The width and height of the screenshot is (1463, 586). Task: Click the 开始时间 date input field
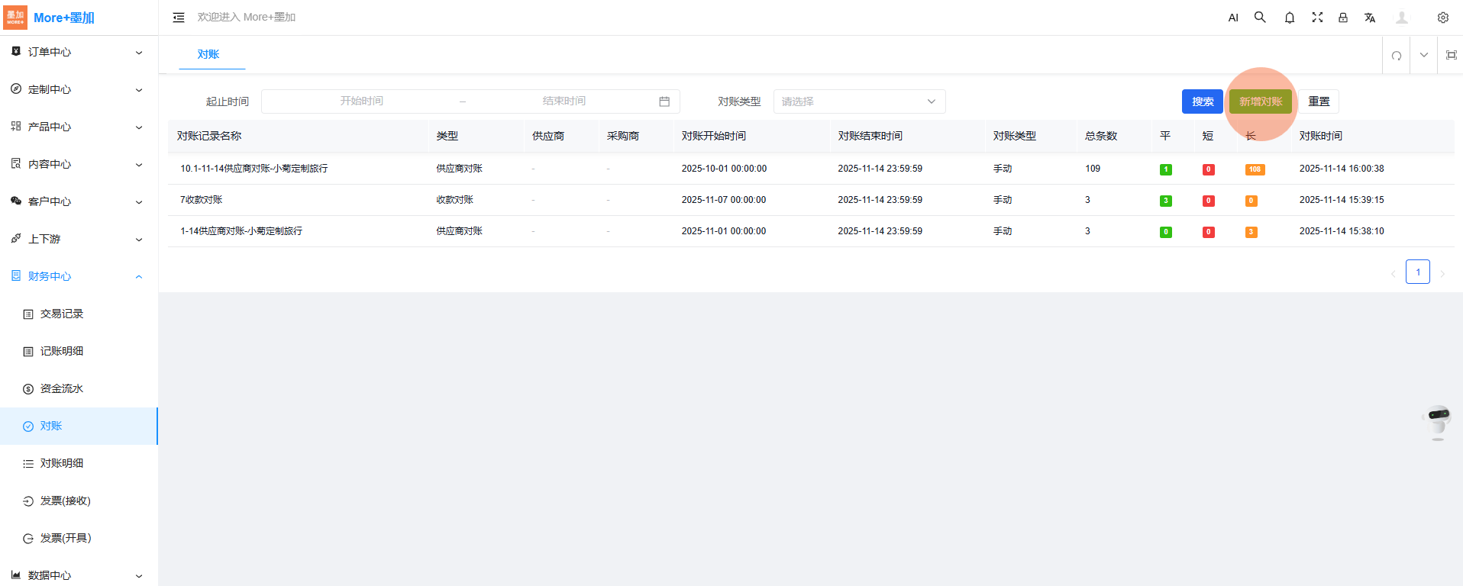coord(362,101)
